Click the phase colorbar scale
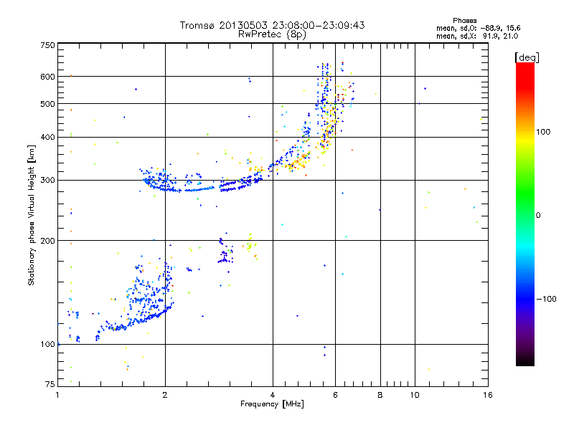Screen dimensions: 574x430 [525, 214]
